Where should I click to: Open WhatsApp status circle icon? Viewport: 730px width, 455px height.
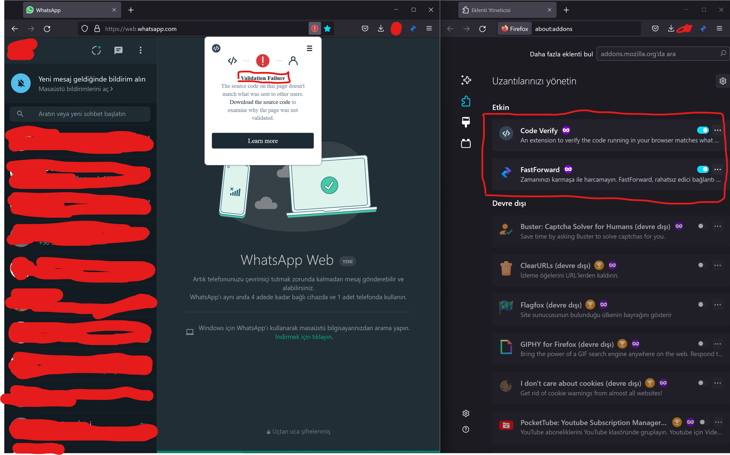(96, 50)
